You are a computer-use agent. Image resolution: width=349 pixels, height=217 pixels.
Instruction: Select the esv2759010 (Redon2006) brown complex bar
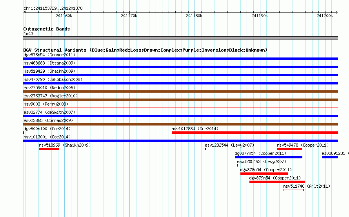tap(180, 91)
